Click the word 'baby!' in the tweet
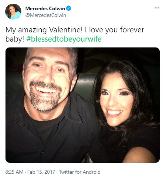The image size is (163, 180). tap(15, 39)
